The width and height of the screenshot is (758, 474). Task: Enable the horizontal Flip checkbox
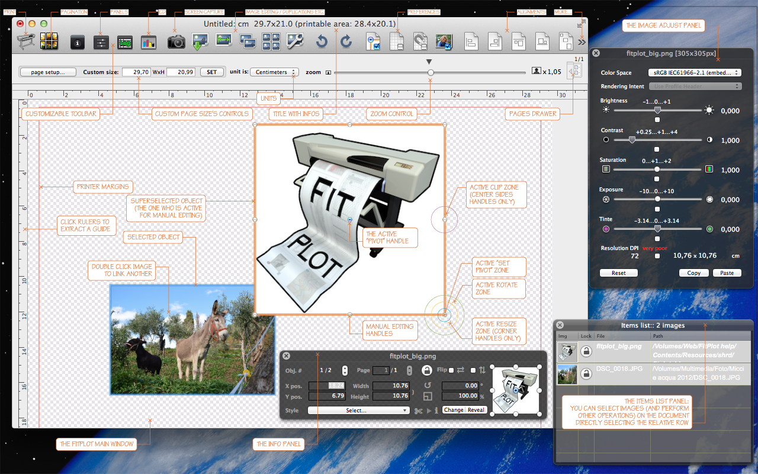pos(451,370)
